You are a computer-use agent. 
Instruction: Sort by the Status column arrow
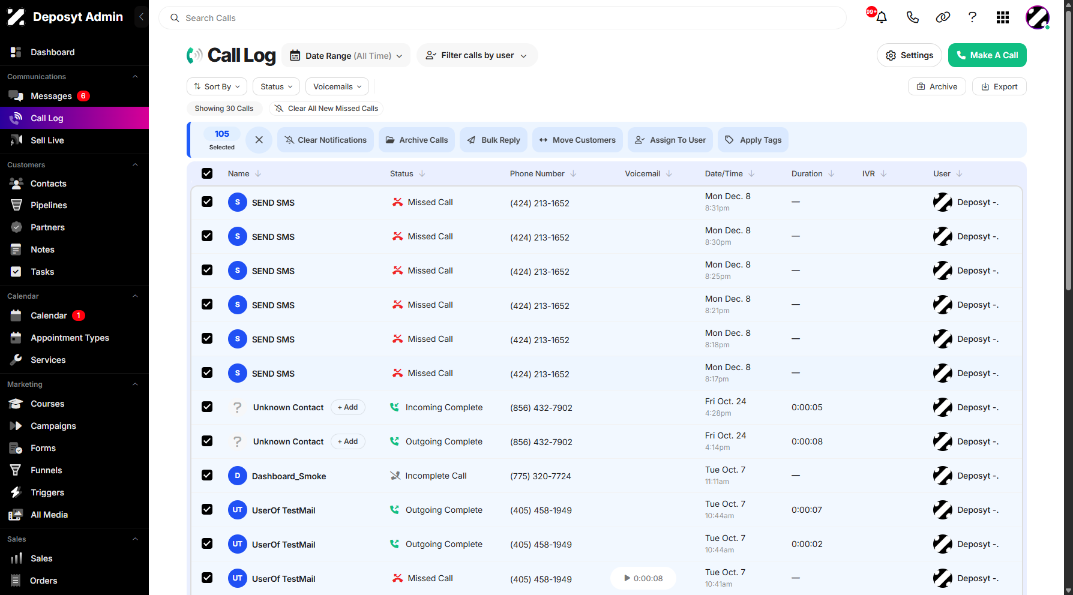point(422,173)
